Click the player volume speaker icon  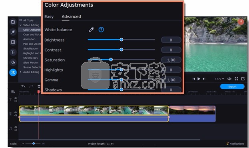click(229, 79)
